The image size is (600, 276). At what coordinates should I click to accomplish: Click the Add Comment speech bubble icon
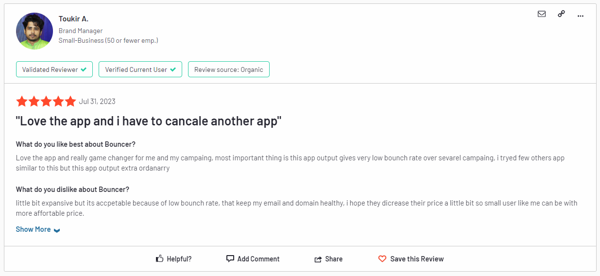point(230,259)
